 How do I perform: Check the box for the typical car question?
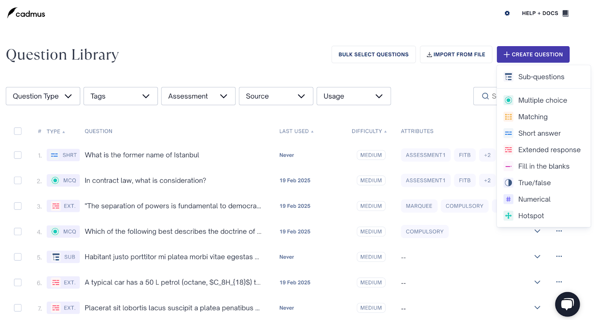[18, 282]
